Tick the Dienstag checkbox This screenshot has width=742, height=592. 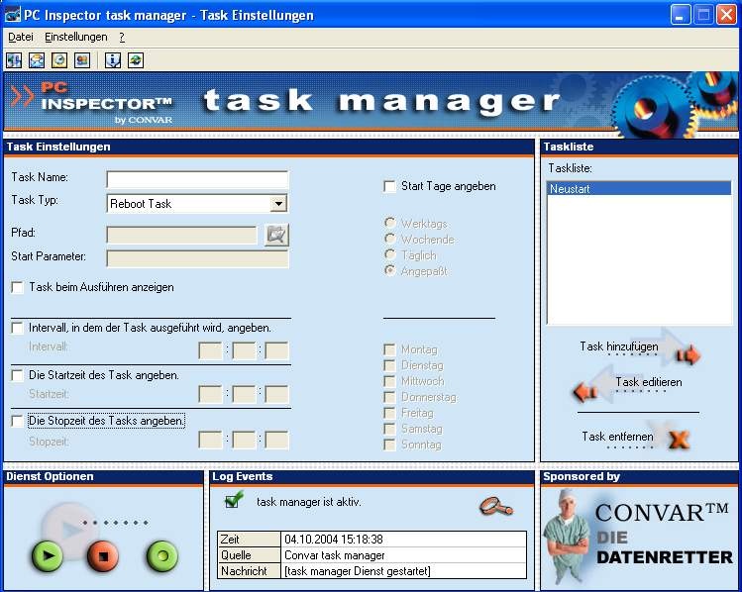tap(390, 365)
